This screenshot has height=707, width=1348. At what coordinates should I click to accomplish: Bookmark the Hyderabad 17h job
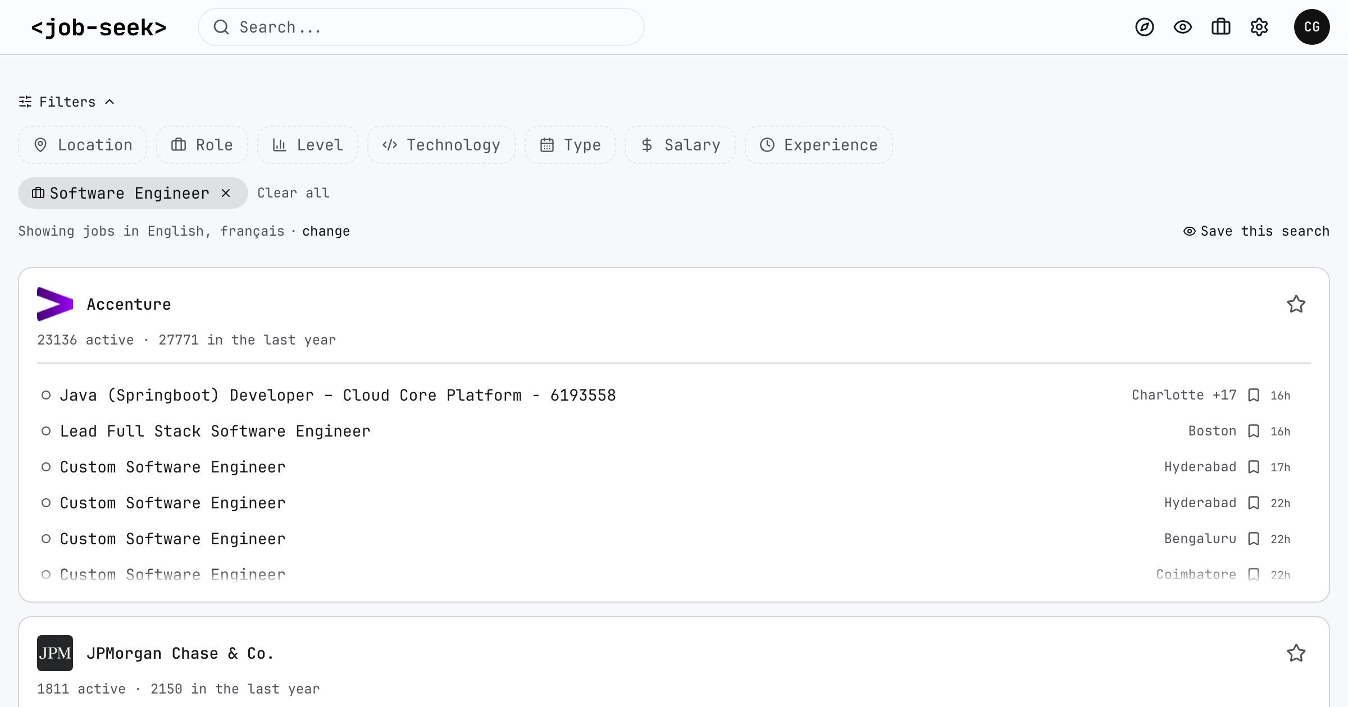point(1254,467)
